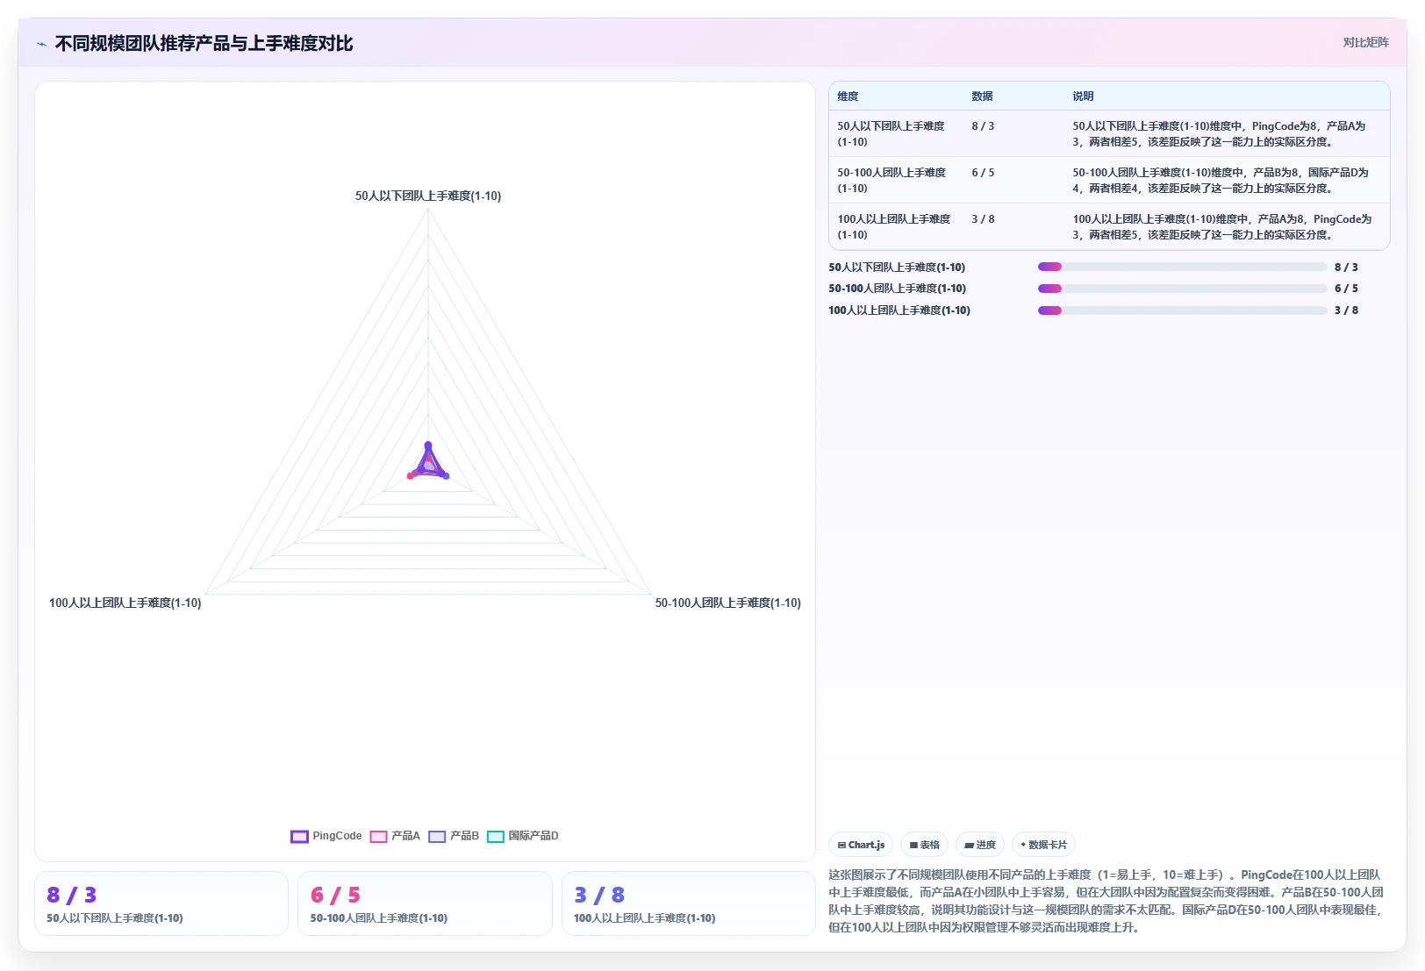Click the icon inside the 表格 chip
This screenshot has height=971, width=1425.
tap(913, 845)
